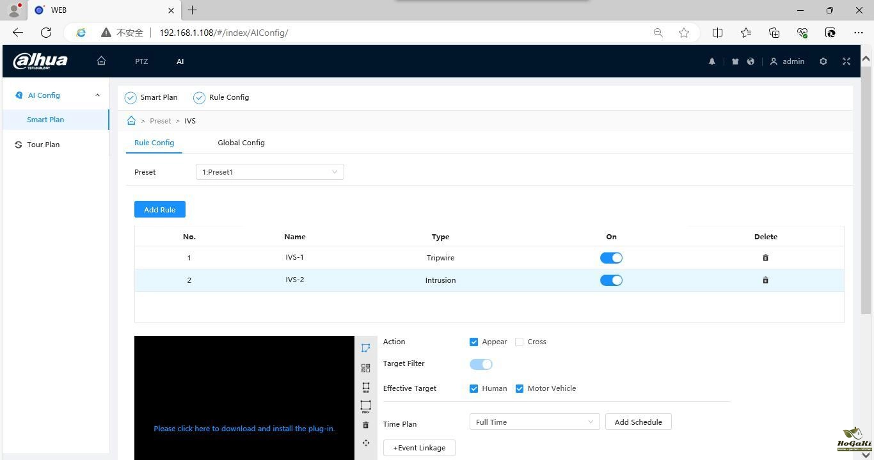This screenshot has width=874, height=460.
Task: Open the globe language selector
Action: (x=751, y=61)
